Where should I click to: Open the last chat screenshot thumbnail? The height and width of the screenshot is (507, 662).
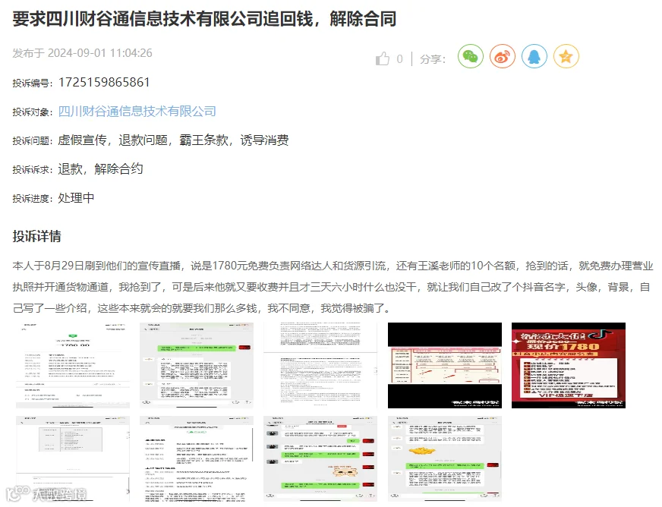(x=445, y=458)
